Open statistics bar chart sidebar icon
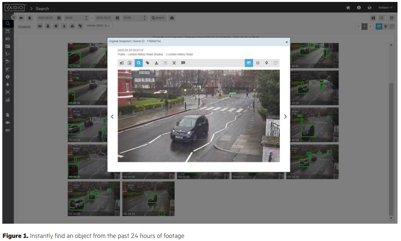The height and width of the screenshot is (241, 401). coord(8,100)
